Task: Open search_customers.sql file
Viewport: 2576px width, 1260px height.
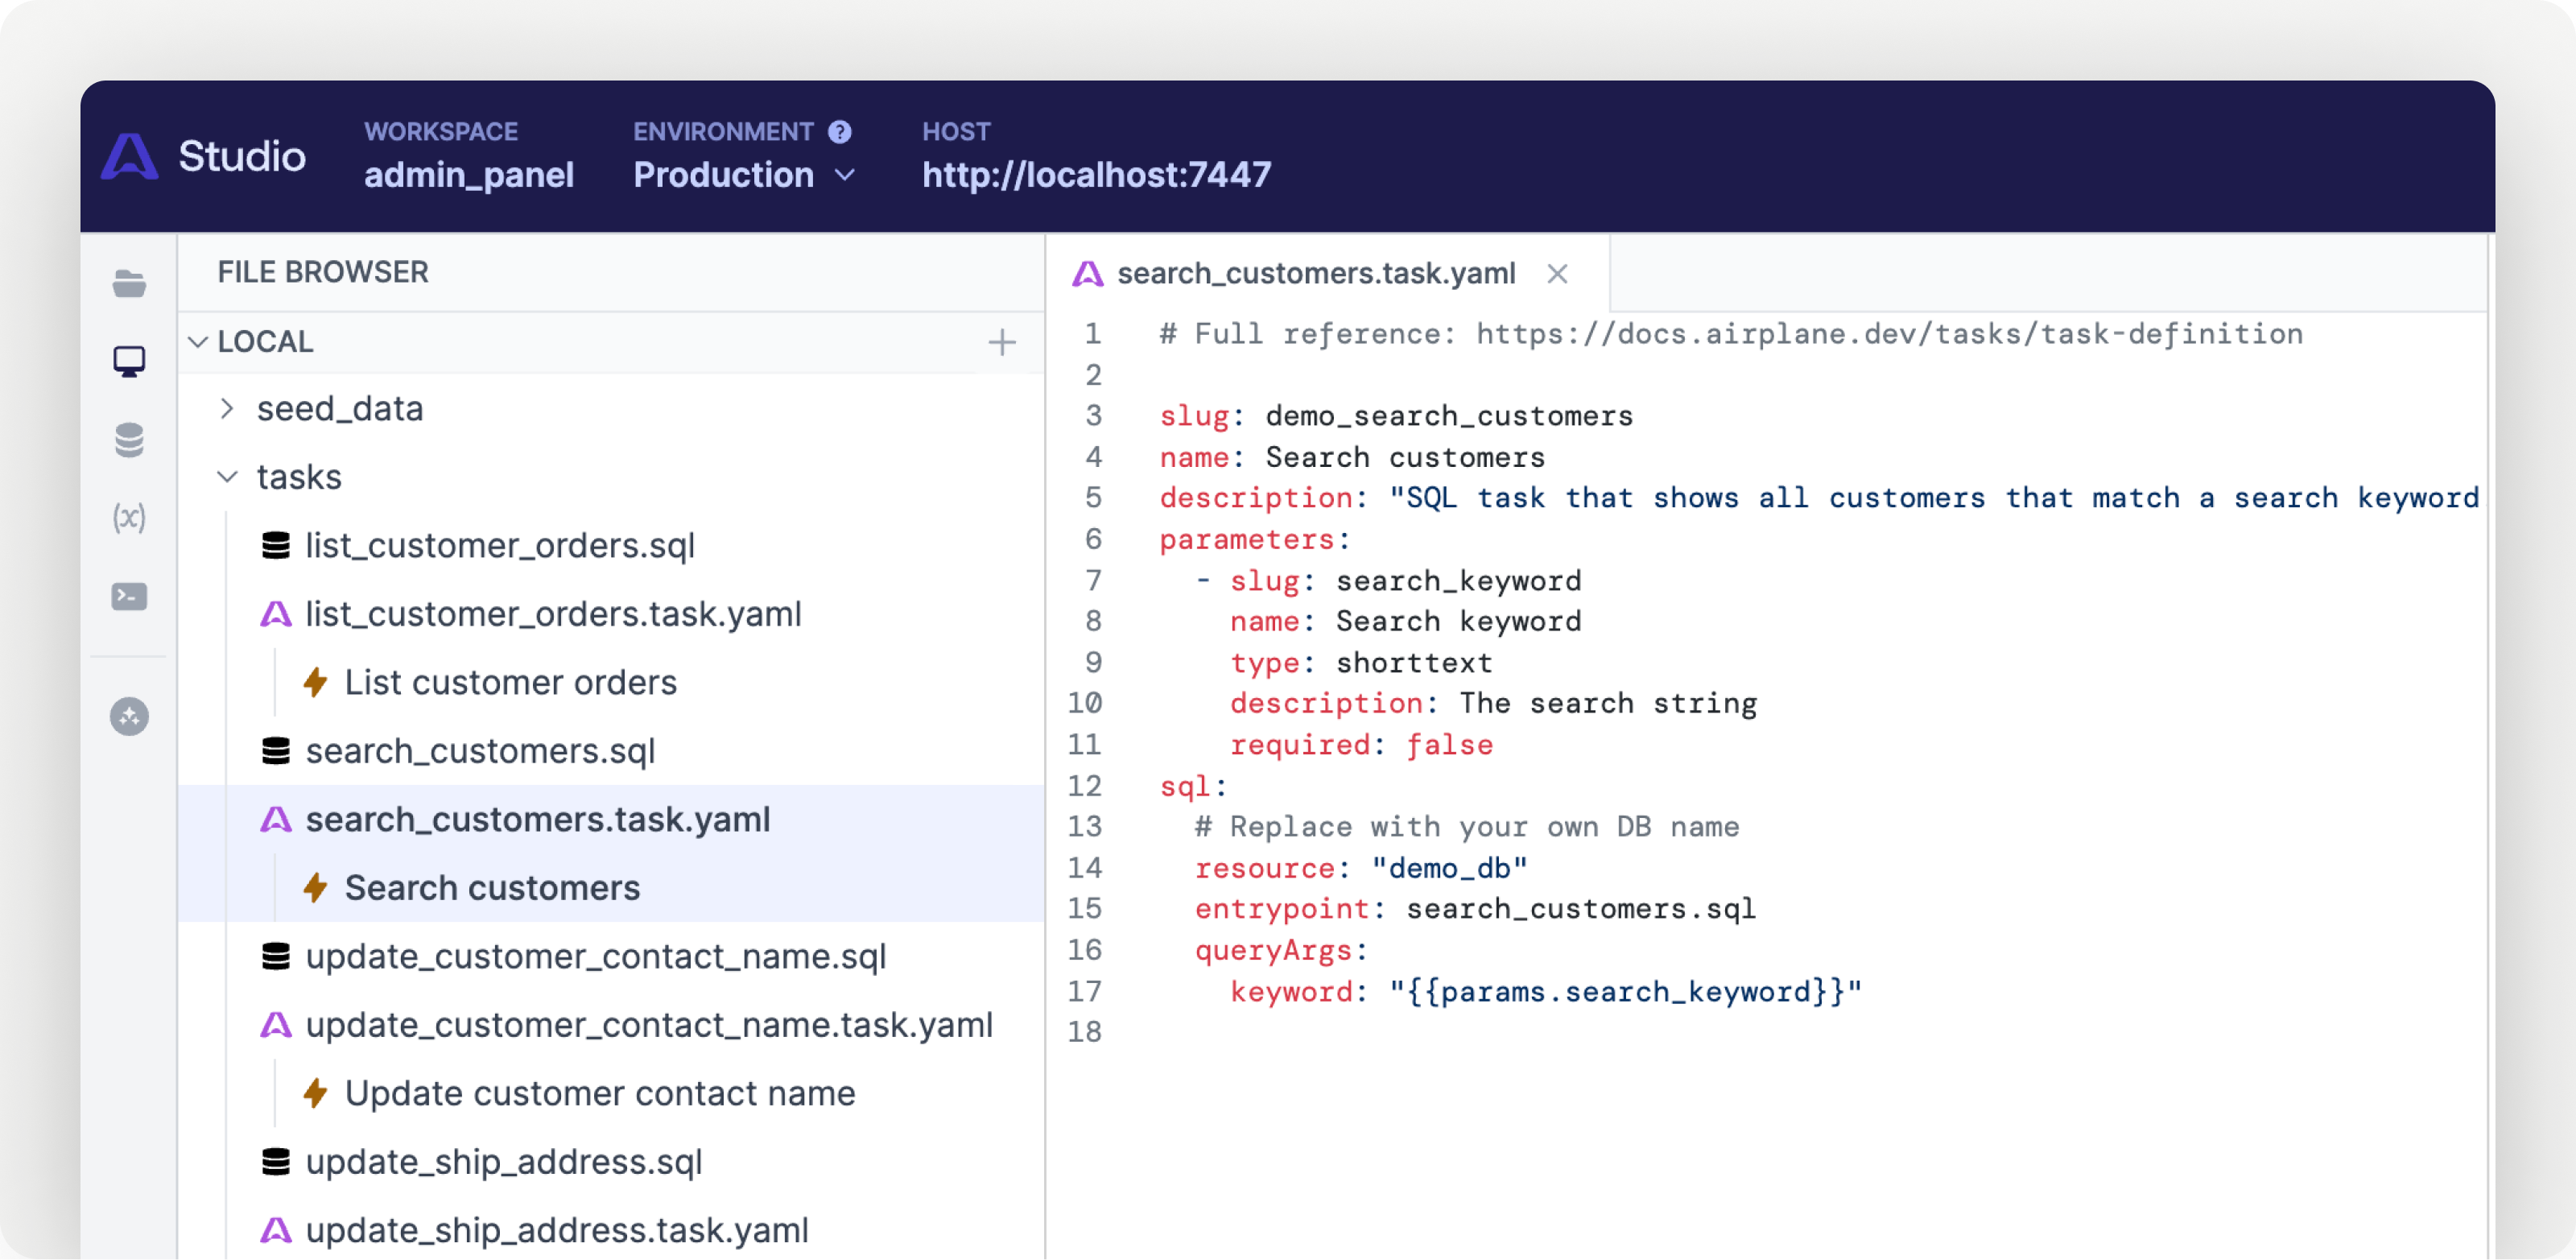Action: click(x=480, y=750)
